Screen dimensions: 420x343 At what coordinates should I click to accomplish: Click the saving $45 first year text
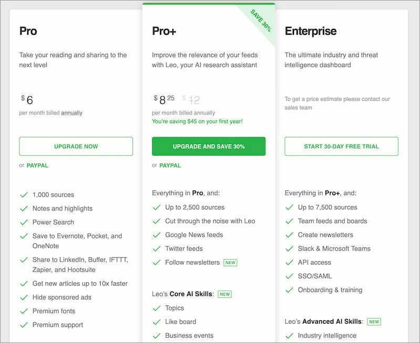(197, 121)
